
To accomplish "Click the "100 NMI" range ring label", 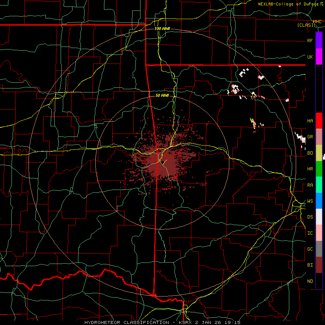I will pyautogui.click(x=162, y=29).
